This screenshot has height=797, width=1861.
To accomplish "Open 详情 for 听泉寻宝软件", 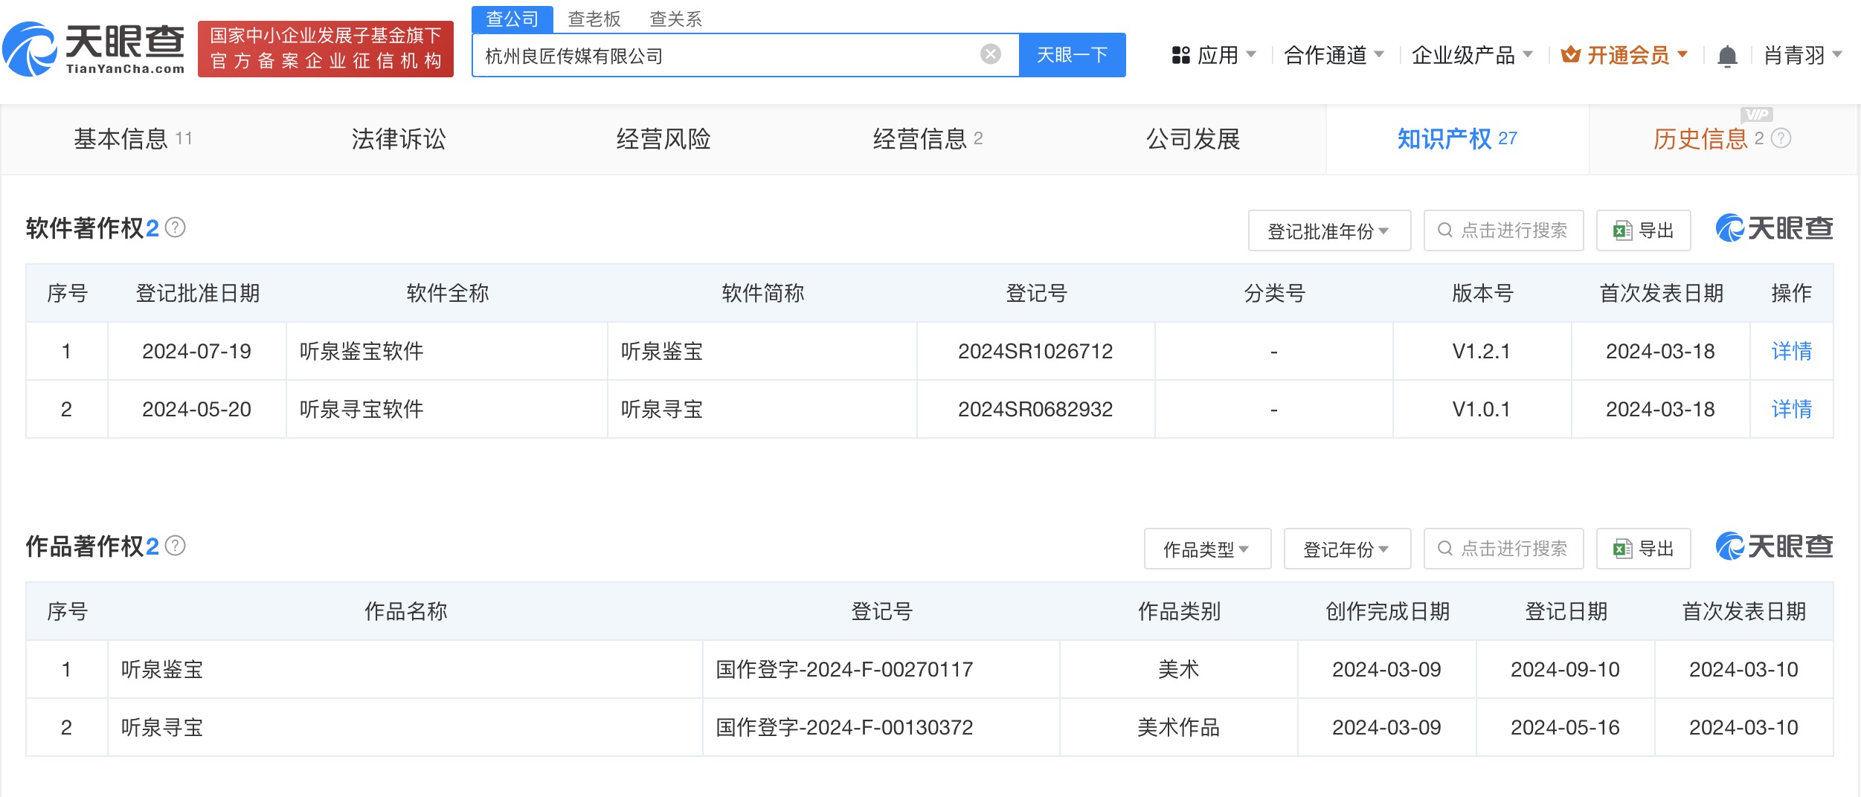I will pos(1791,409).
